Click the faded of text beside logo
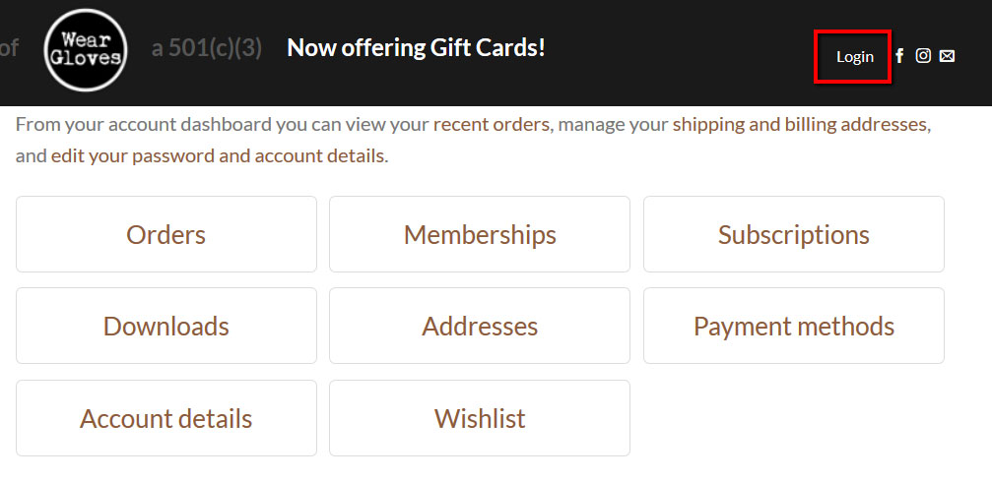992x482 pixels. [x=9, y=48]
